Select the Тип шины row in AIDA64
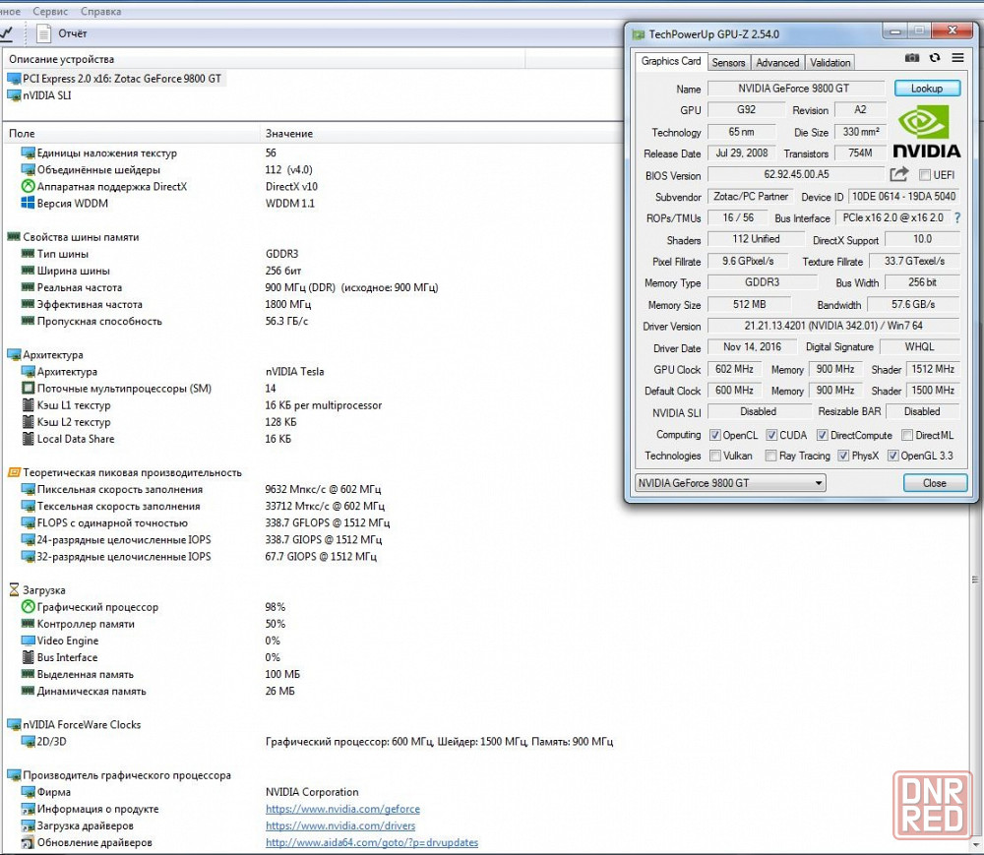 pos(313,254)
